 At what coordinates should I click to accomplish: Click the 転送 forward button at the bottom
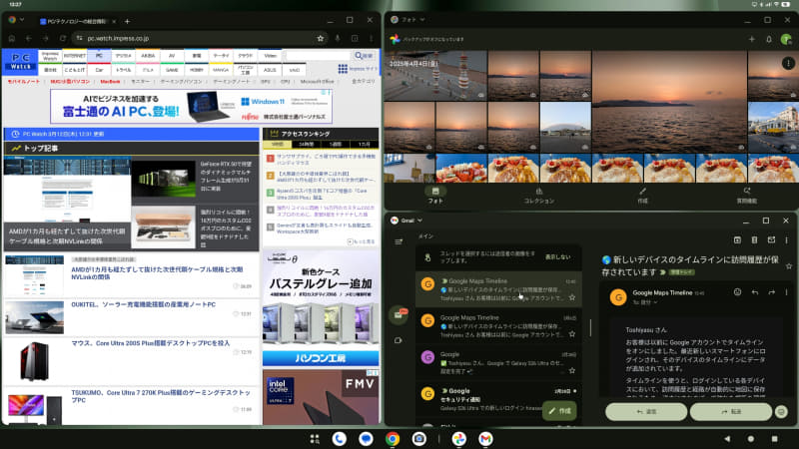tap(731, 411)
